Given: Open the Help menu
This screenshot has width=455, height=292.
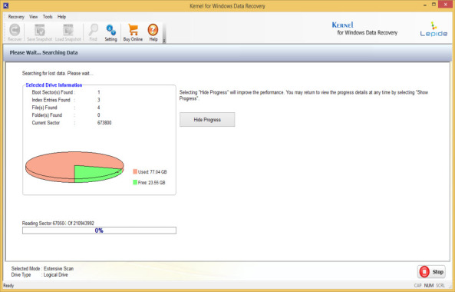Looking at the screenshot, I should (61, 17).
